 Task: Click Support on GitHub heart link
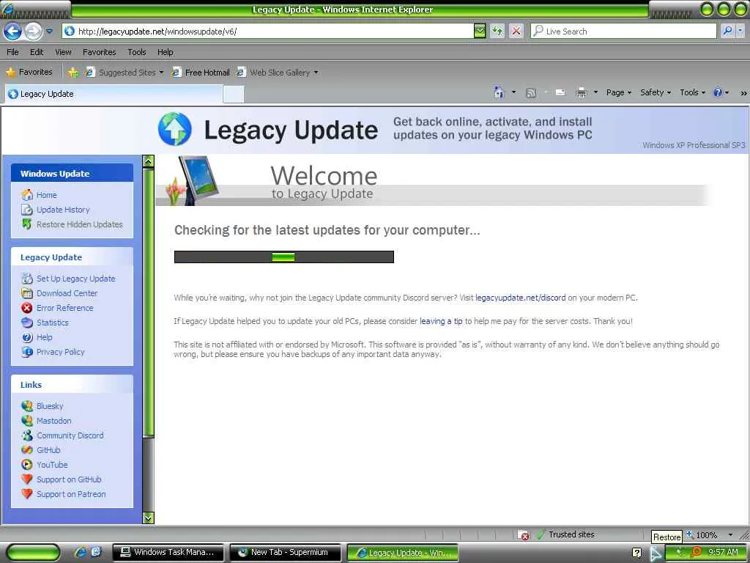coord(69,479)
